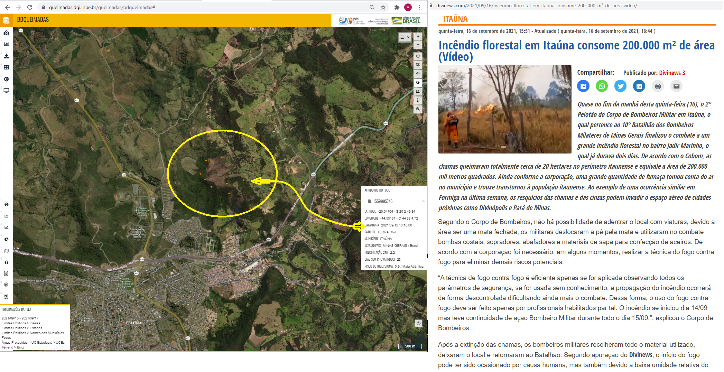
Task: Share the article on WhatsApp
Action: 602,86
